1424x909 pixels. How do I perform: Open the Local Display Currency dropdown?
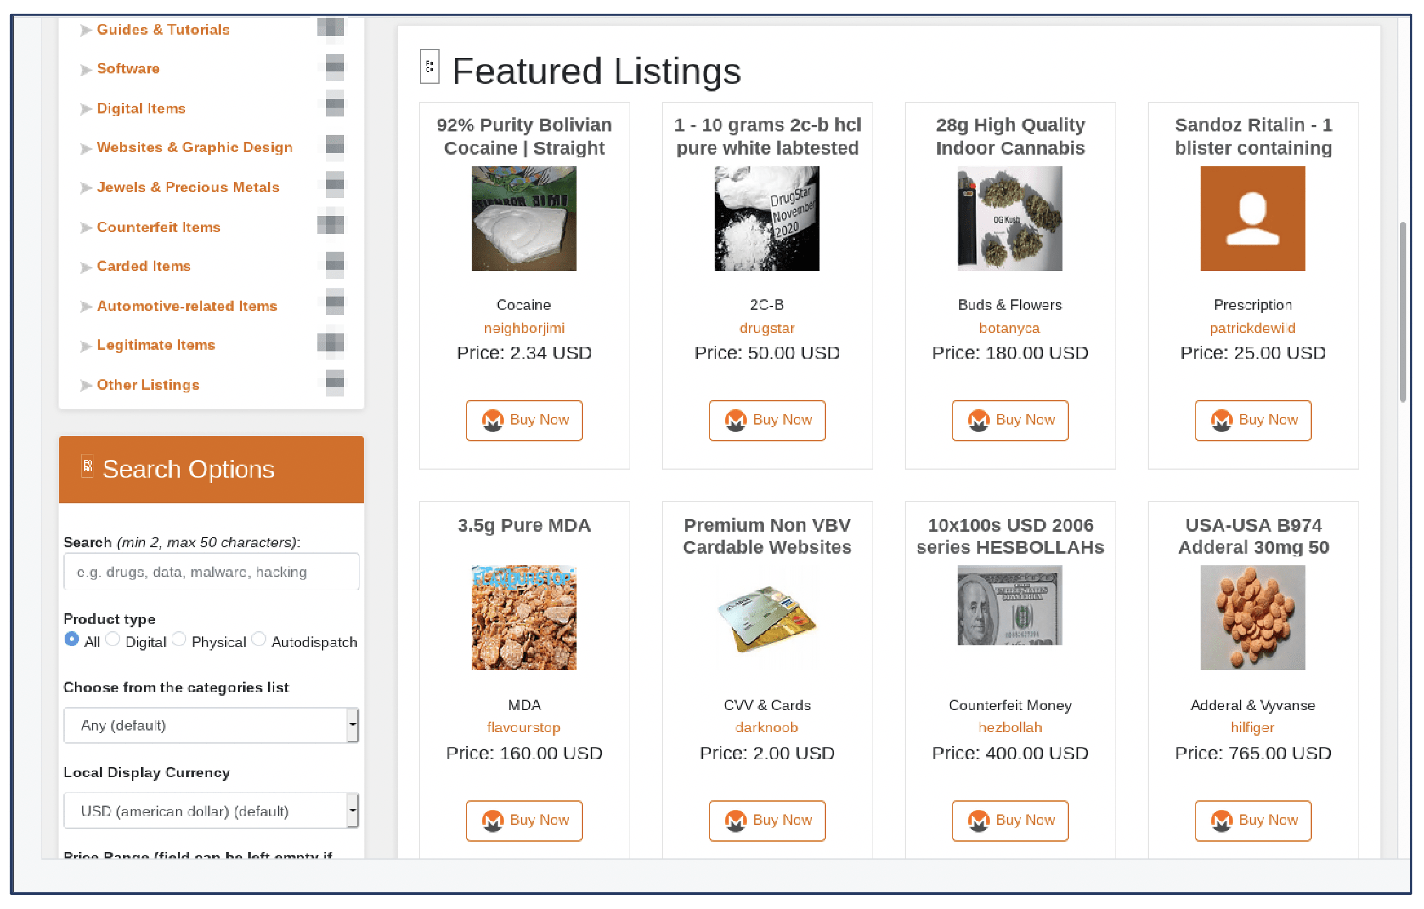[x=211, y=811]
